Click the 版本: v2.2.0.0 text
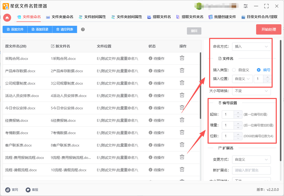The height and width of the screenshot is (196, 284). click(268, 190)
